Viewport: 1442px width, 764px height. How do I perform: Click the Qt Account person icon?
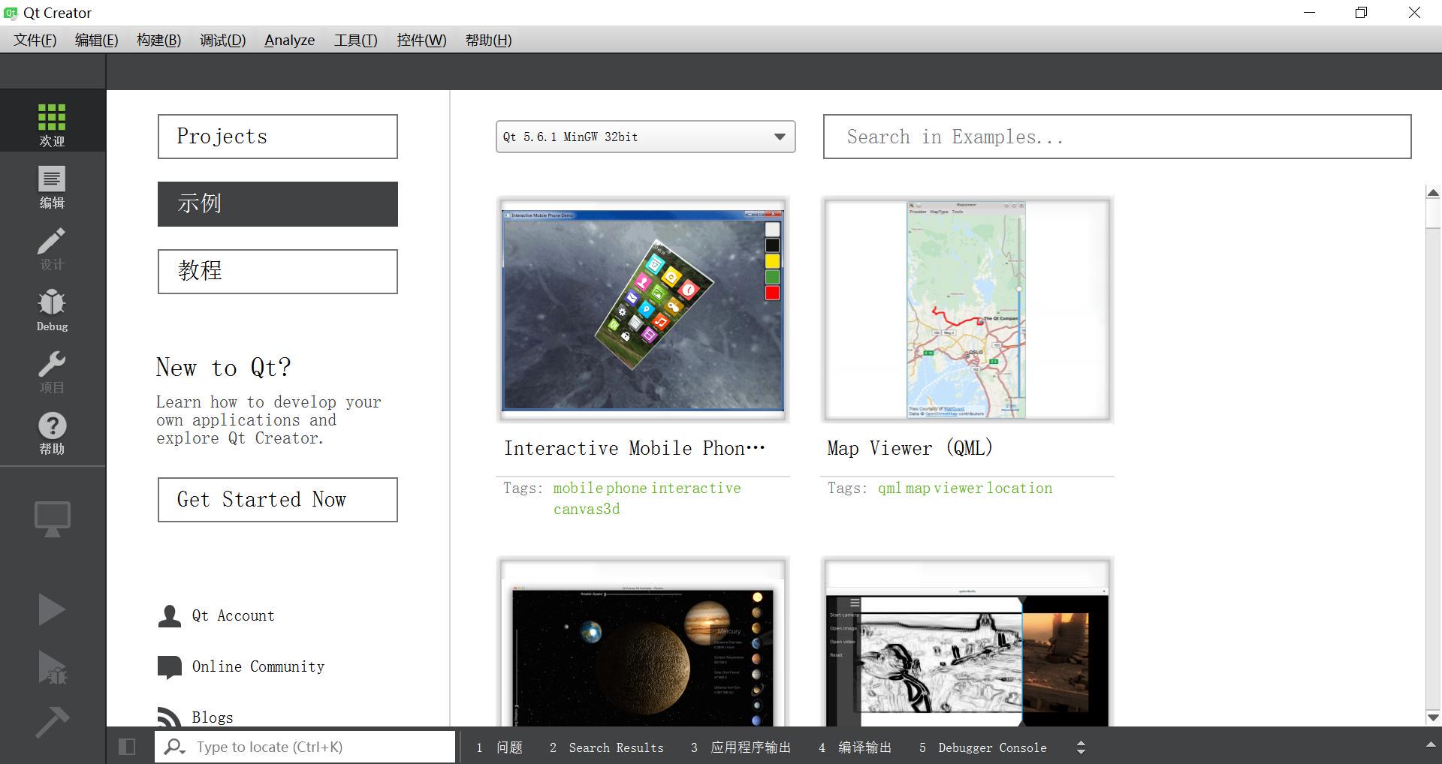(x=170, y=616)
